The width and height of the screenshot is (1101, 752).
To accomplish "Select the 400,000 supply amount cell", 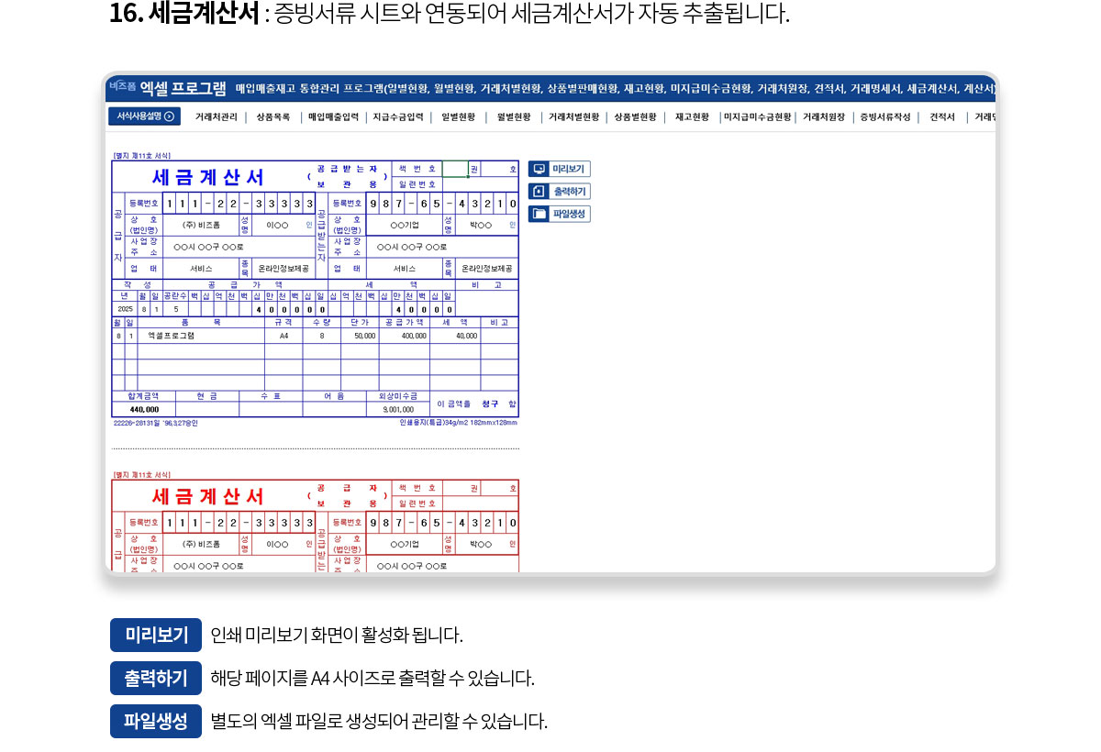I will coord(405,336).
